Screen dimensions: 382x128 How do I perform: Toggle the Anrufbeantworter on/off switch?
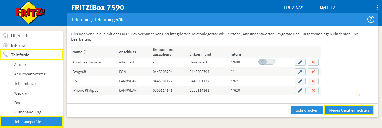pyautogui.click(x=267, y=62)
